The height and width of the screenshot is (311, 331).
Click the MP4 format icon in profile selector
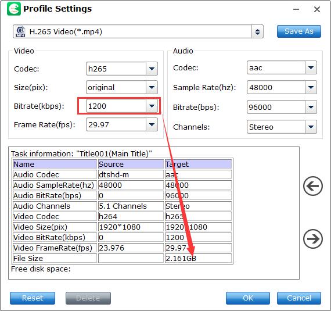click(x=20, y=31)
